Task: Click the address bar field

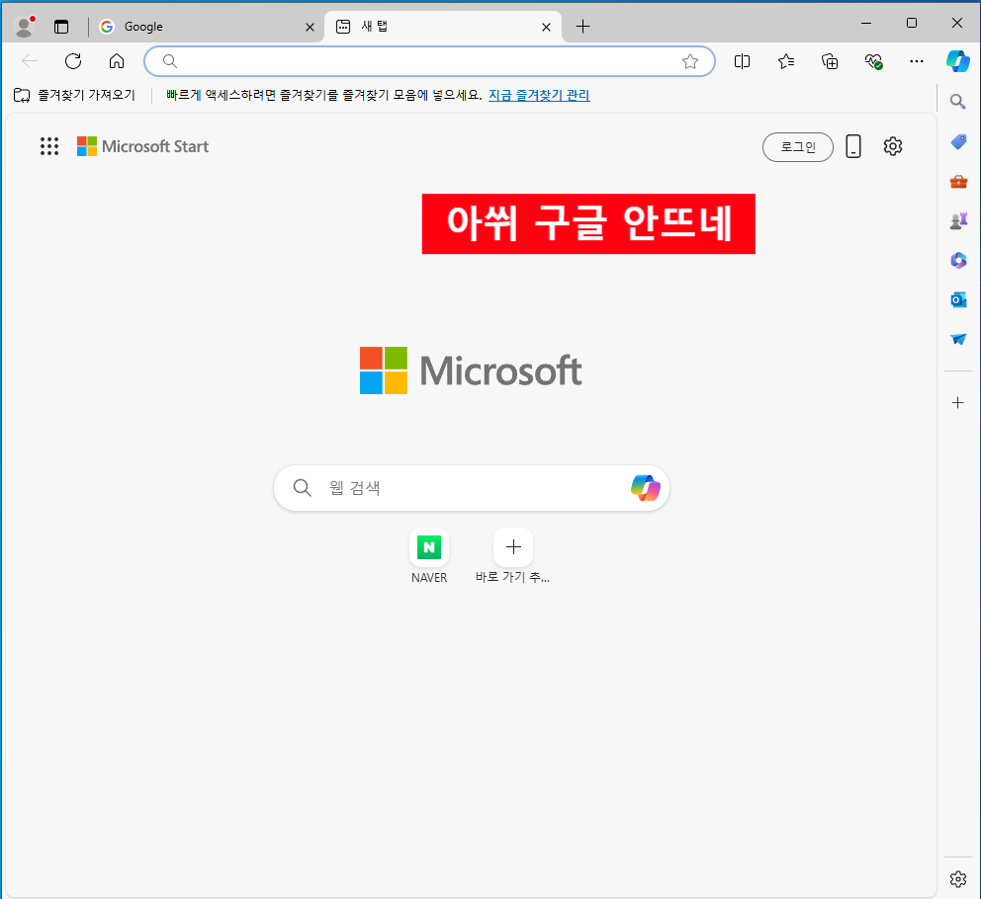Action: (x=429, y=61)
